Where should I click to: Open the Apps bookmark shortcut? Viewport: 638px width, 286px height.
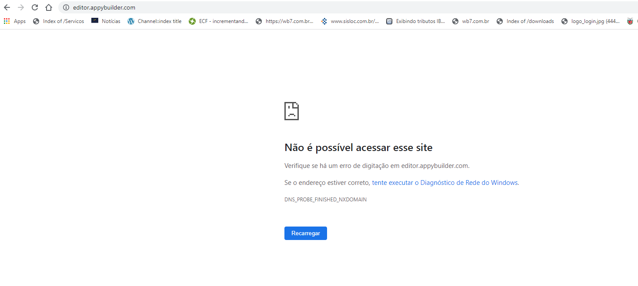coord(15,21)
